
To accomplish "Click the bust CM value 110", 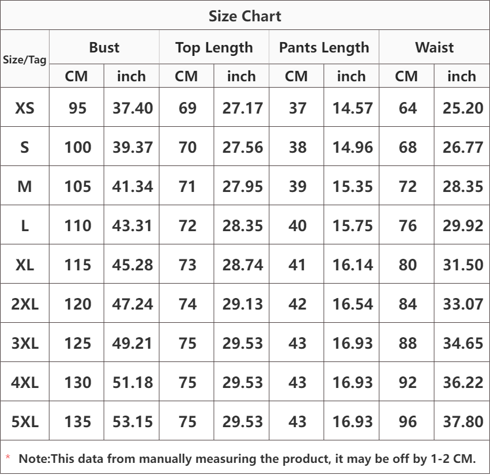I will click(77, 226).
